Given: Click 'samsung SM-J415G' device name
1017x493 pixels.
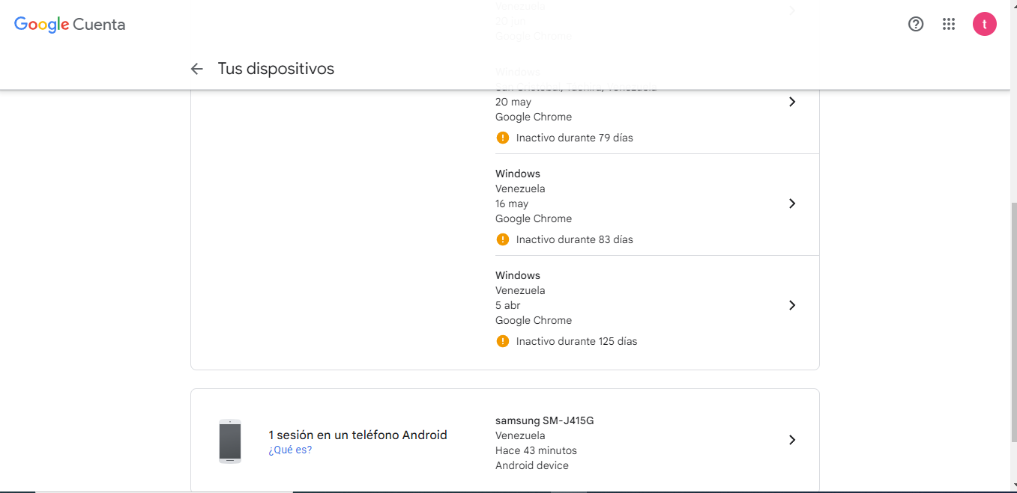Looking at the screenshot, I should tap(545, 420).
